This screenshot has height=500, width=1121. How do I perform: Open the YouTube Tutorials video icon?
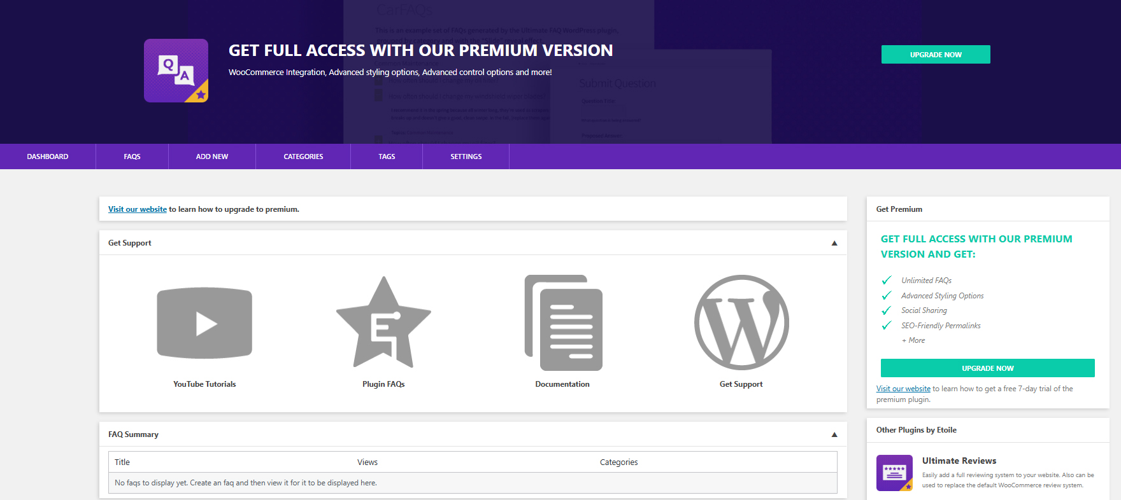coord(204,323)
